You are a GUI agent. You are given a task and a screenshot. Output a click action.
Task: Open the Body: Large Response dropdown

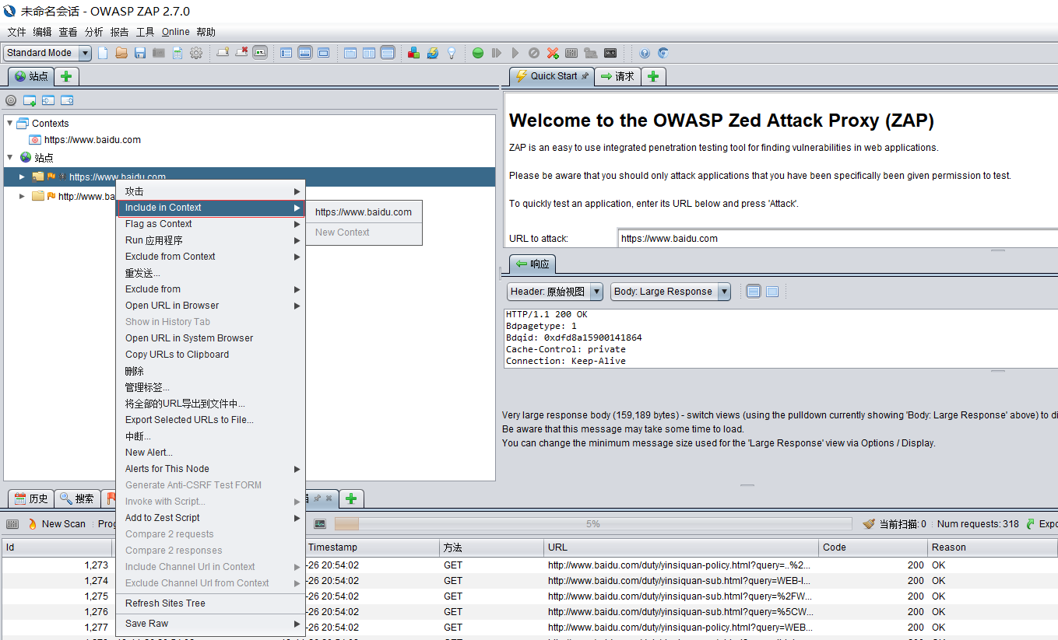(x=670, y=292)
